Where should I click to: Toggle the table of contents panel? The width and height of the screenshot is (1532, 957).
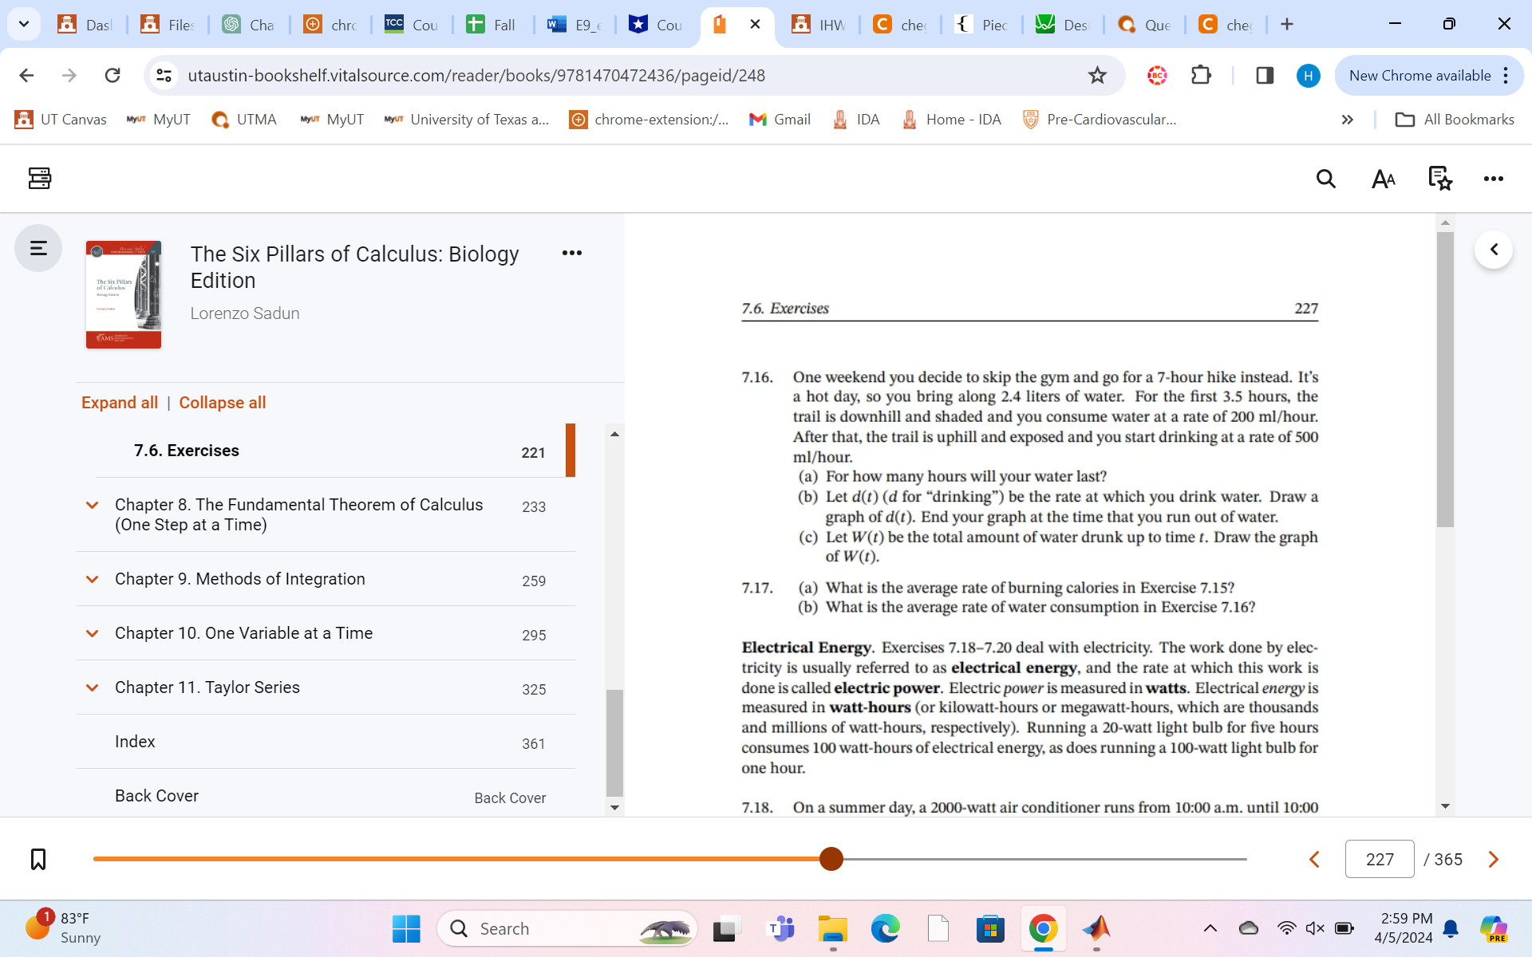tap(38, 249)
